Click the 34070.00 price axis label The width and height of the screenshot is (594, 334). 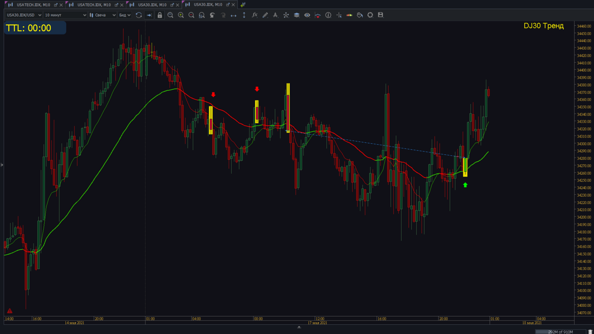(x=584, y=313)
